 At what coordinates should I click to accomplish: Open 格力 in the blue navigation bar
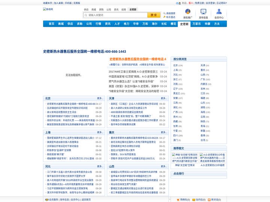126,24
